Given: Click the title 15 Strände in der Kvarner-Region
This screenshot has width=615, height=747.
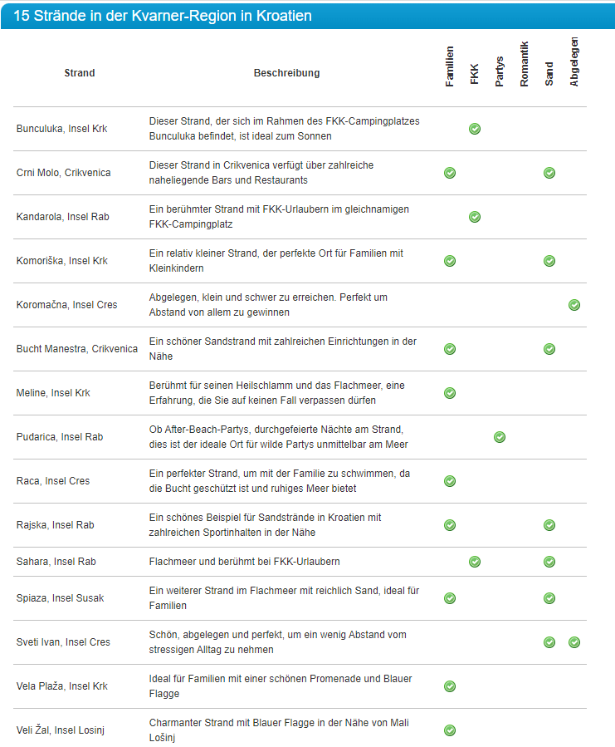Looking at the screenshot, I should point(162,16).
